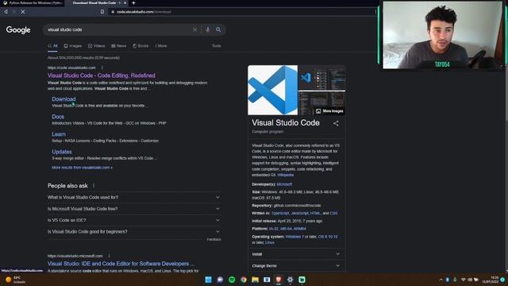Share the Visual Studio Code knowledge panel
The height and width of the screenshot is (286, 508).
coord(336,124)
